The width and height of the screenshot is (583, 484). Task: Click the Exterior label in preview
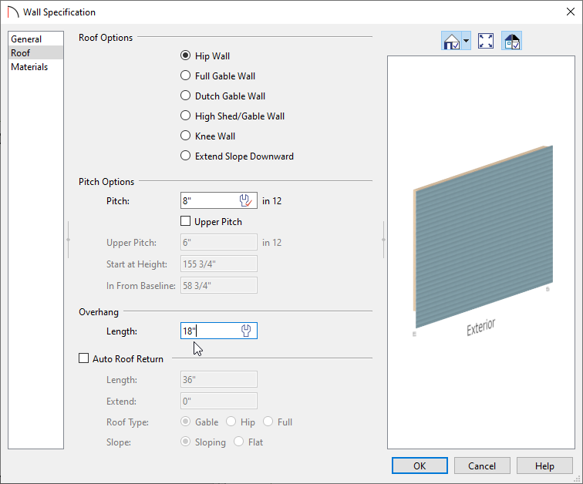(480, 327)
